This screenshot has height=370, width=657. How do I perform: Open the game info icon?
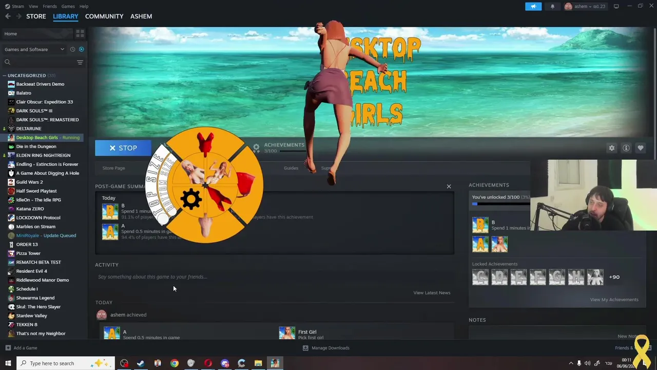click(x=626, y=148)
